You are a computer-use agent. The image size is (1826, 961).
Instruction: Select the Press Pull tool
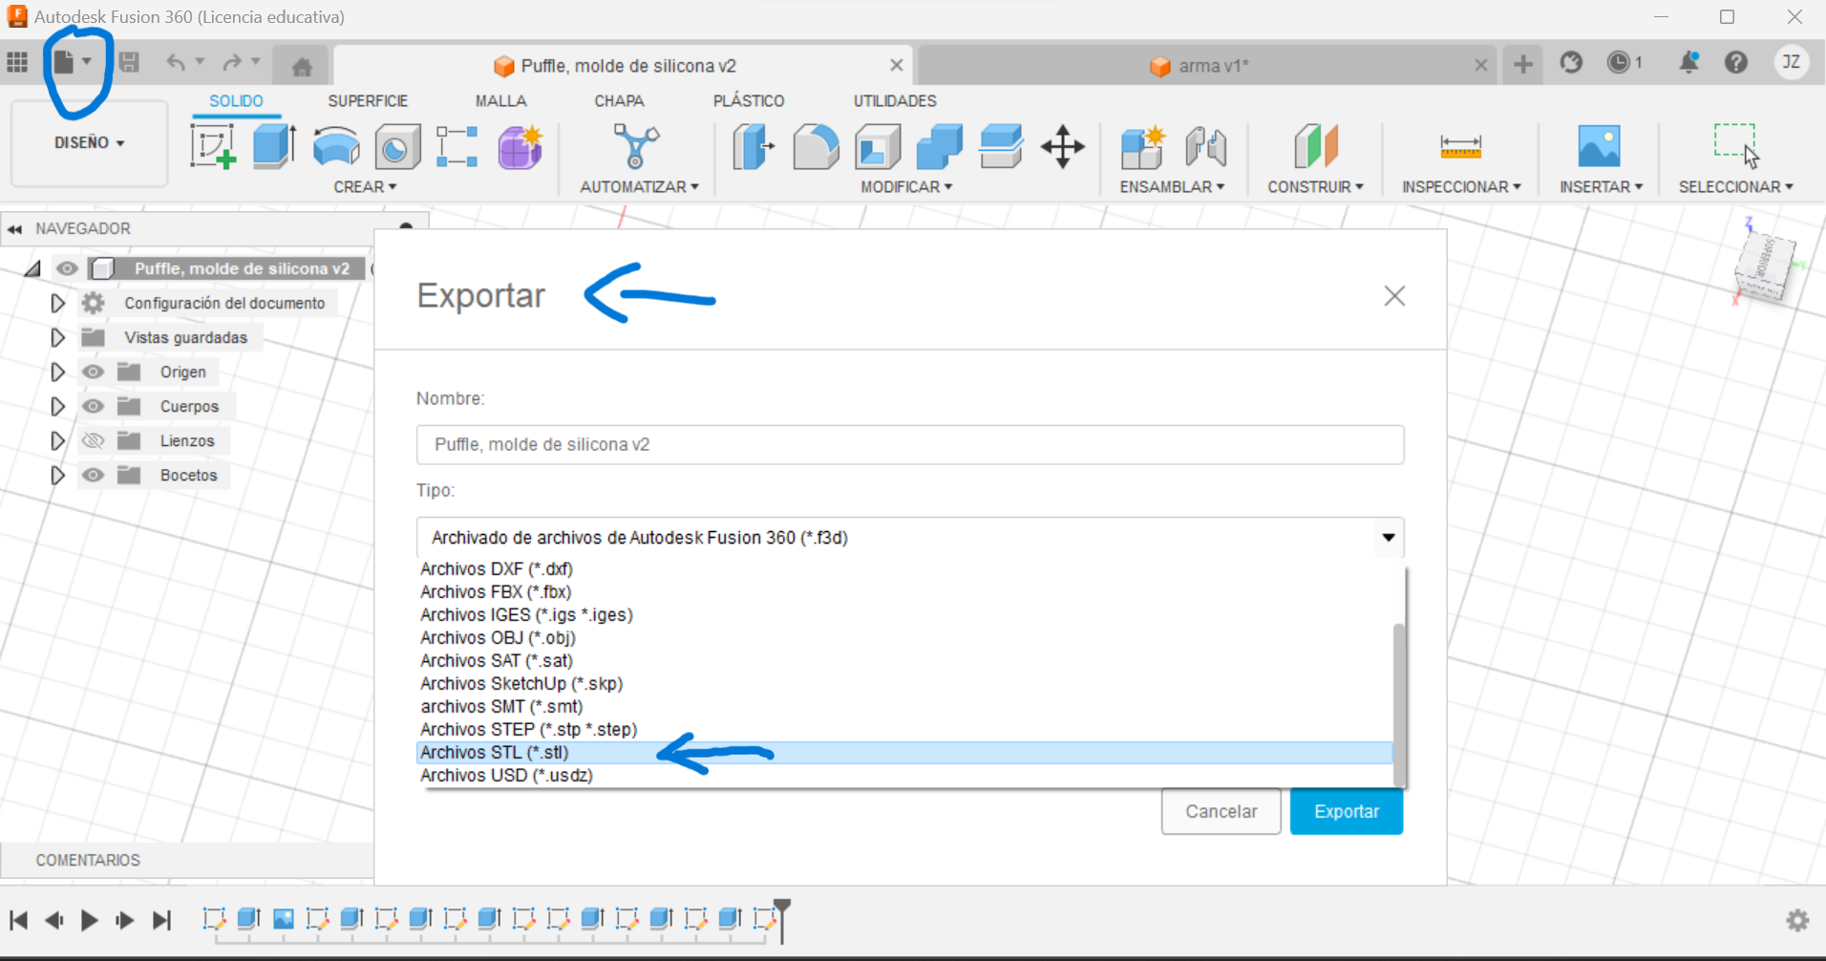tap(754, 147)
